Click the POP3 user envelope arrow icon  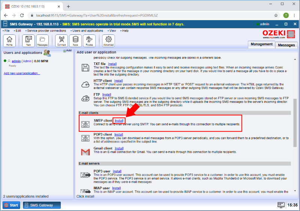[85, 175]
